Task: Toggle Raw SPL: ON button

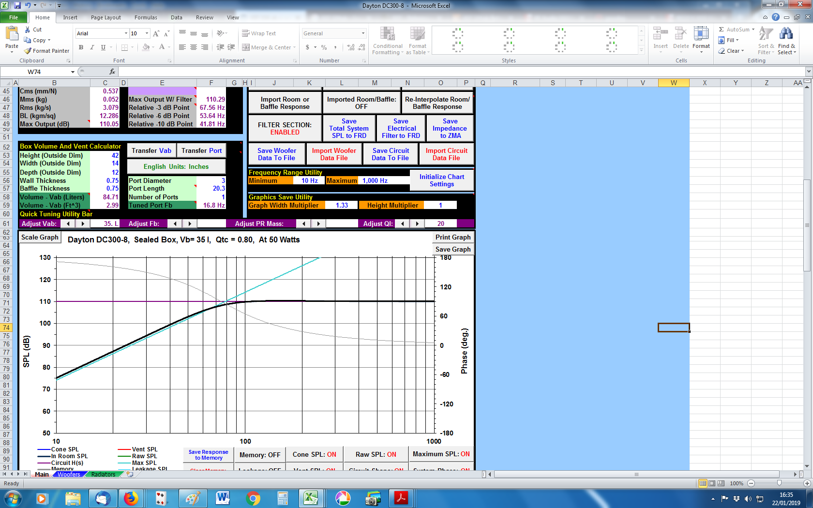Action: point(376,455)
